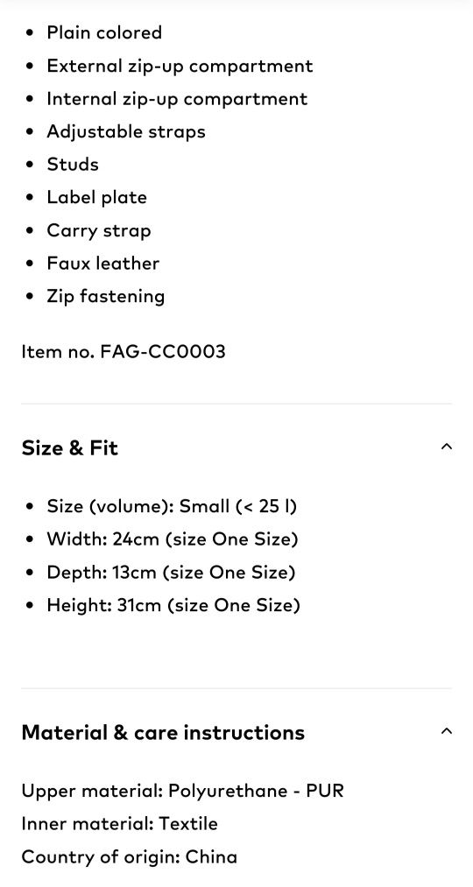Click the Country of origin China line
Viewport: 473px width, 887px height.
tap(130, 856)
